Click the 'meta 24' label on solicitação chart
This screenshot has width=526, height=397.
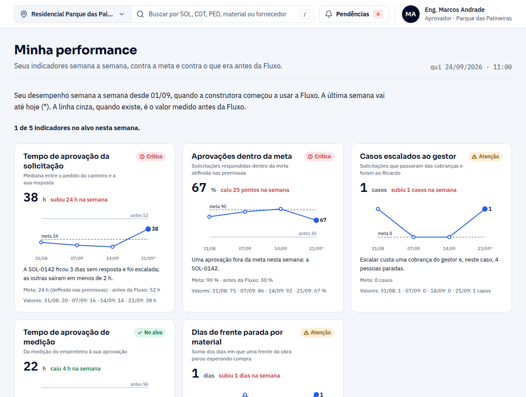click(50, 236)
